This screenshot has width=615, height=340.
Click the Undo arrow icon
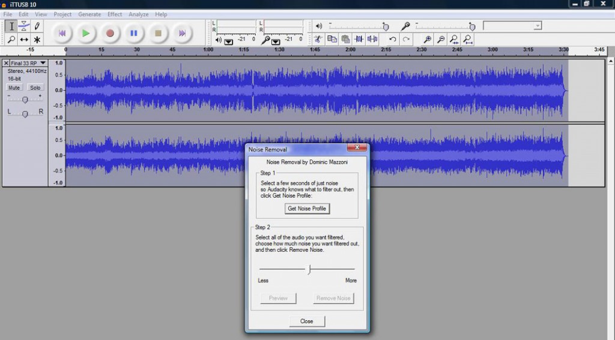click(393, 39)
